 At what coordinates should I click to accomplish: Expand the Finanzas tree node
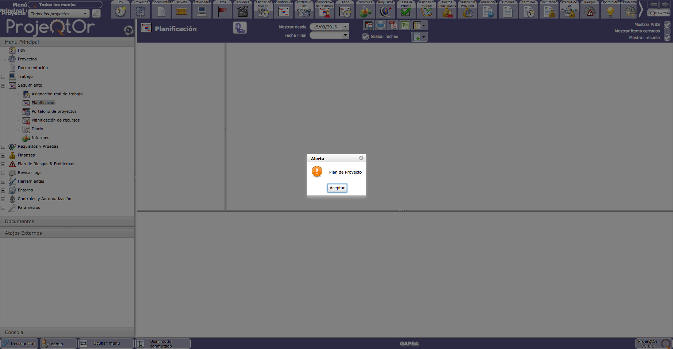coord(3,155)
